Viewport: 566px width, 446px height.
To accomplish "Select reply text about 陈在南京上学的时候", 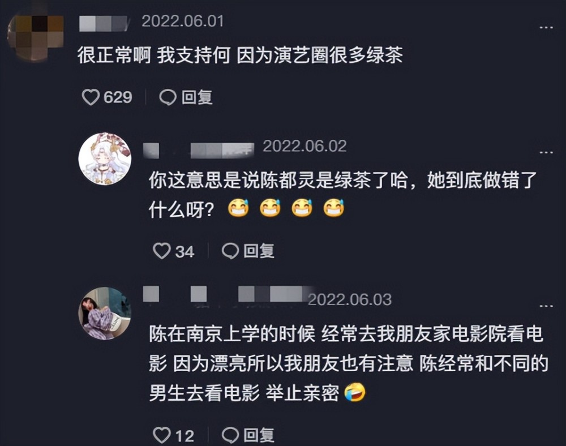I will coord(349,363).
